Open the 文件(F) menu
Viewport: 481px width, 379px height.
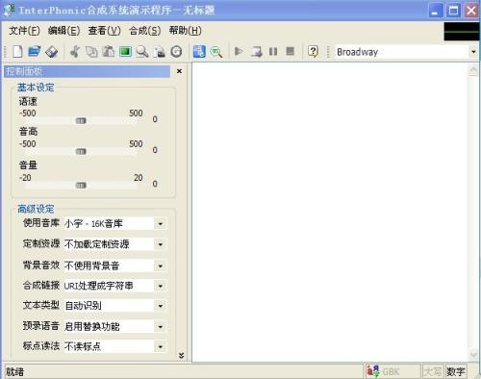click(x=24, y=31)
